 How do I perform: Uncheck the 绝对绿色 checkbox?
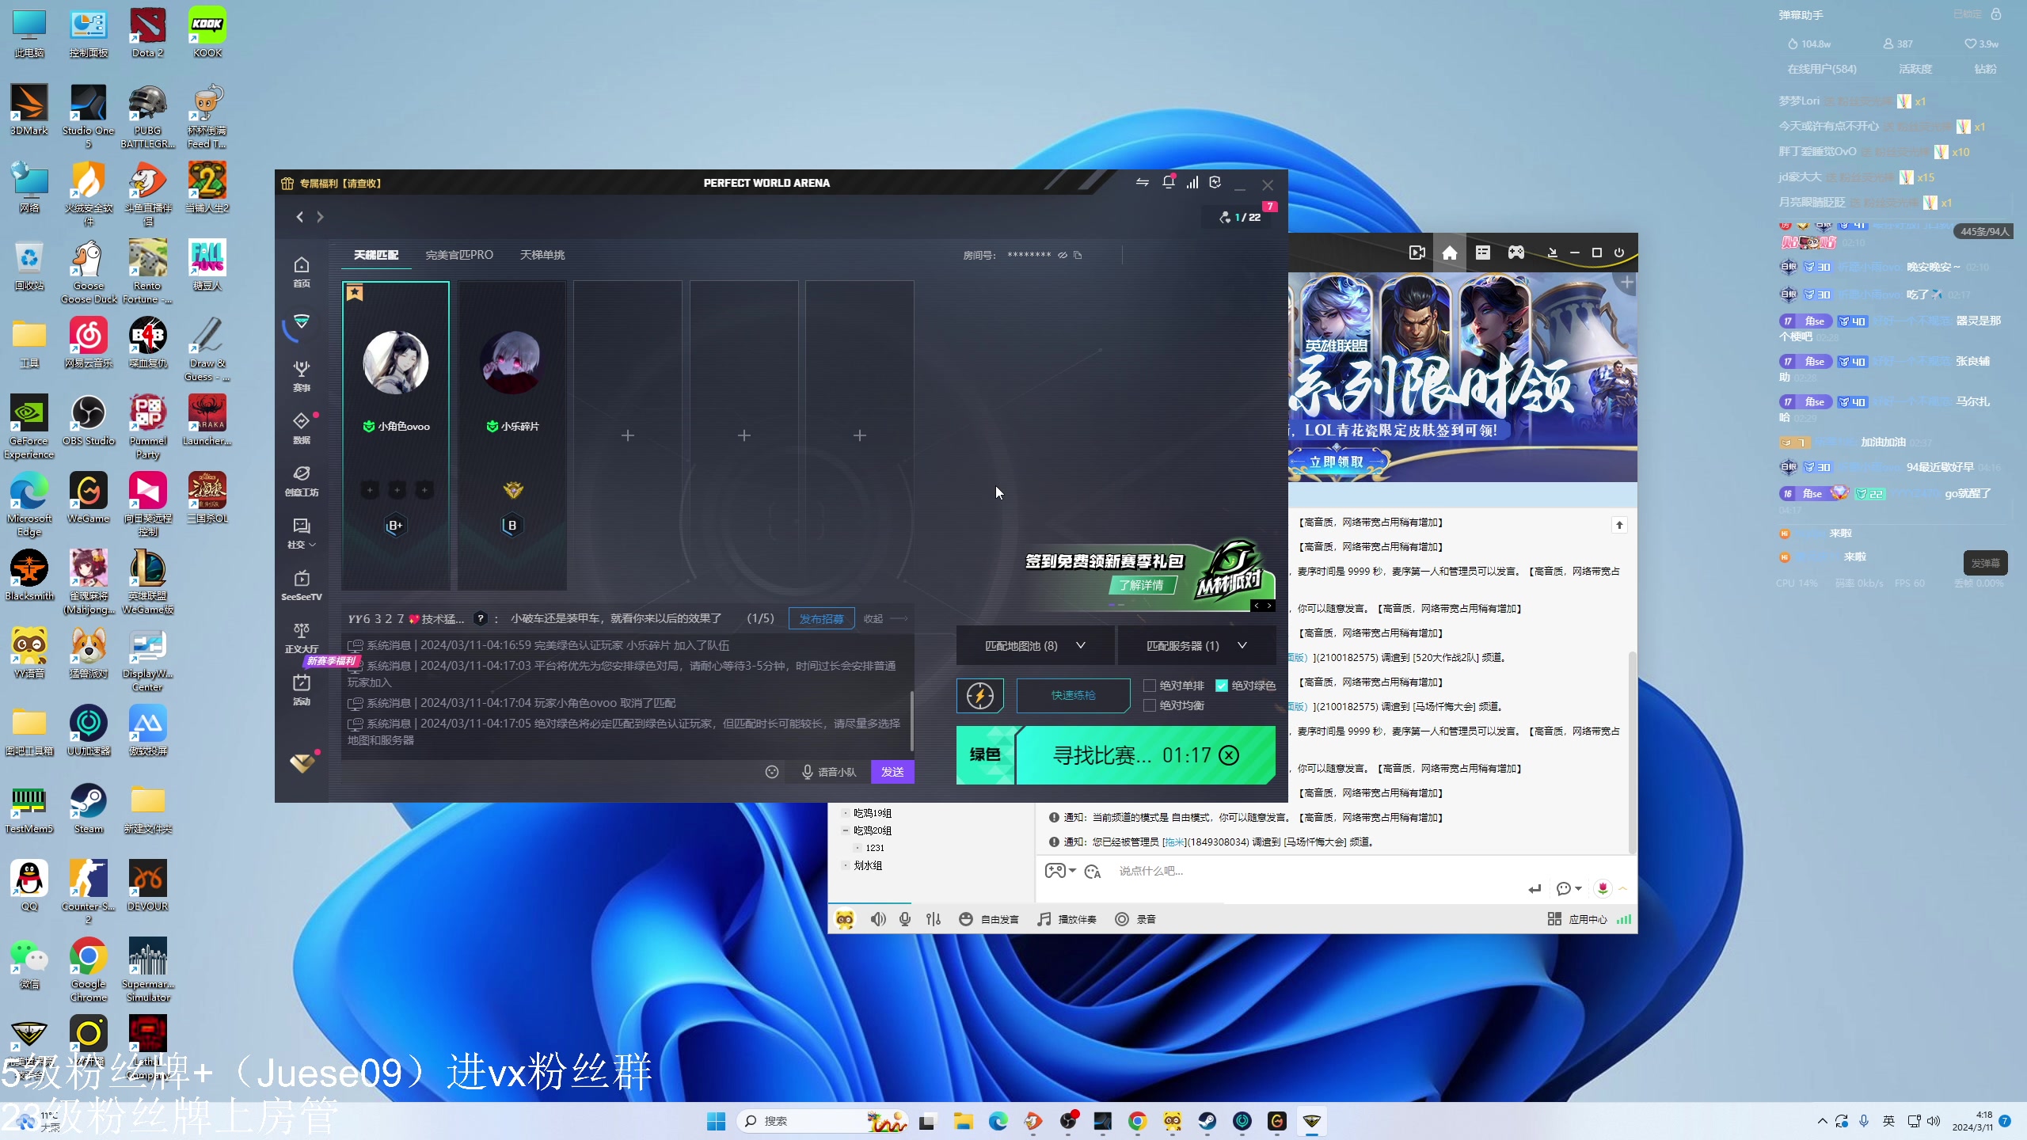[1222, 686]
